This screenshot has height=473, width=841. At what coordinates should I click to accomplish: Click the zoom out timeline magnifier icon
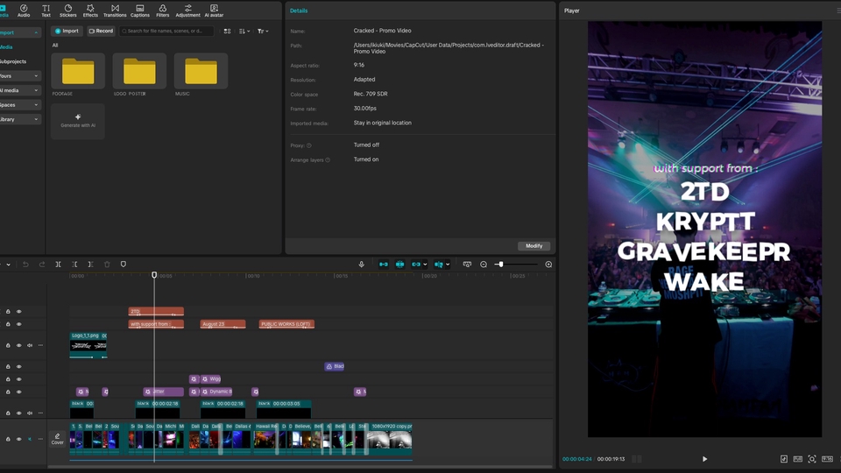coord(484,265)
